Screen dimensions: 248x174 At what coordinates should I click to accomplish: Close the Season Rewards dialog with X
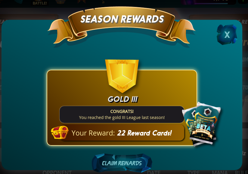point(227,35)
